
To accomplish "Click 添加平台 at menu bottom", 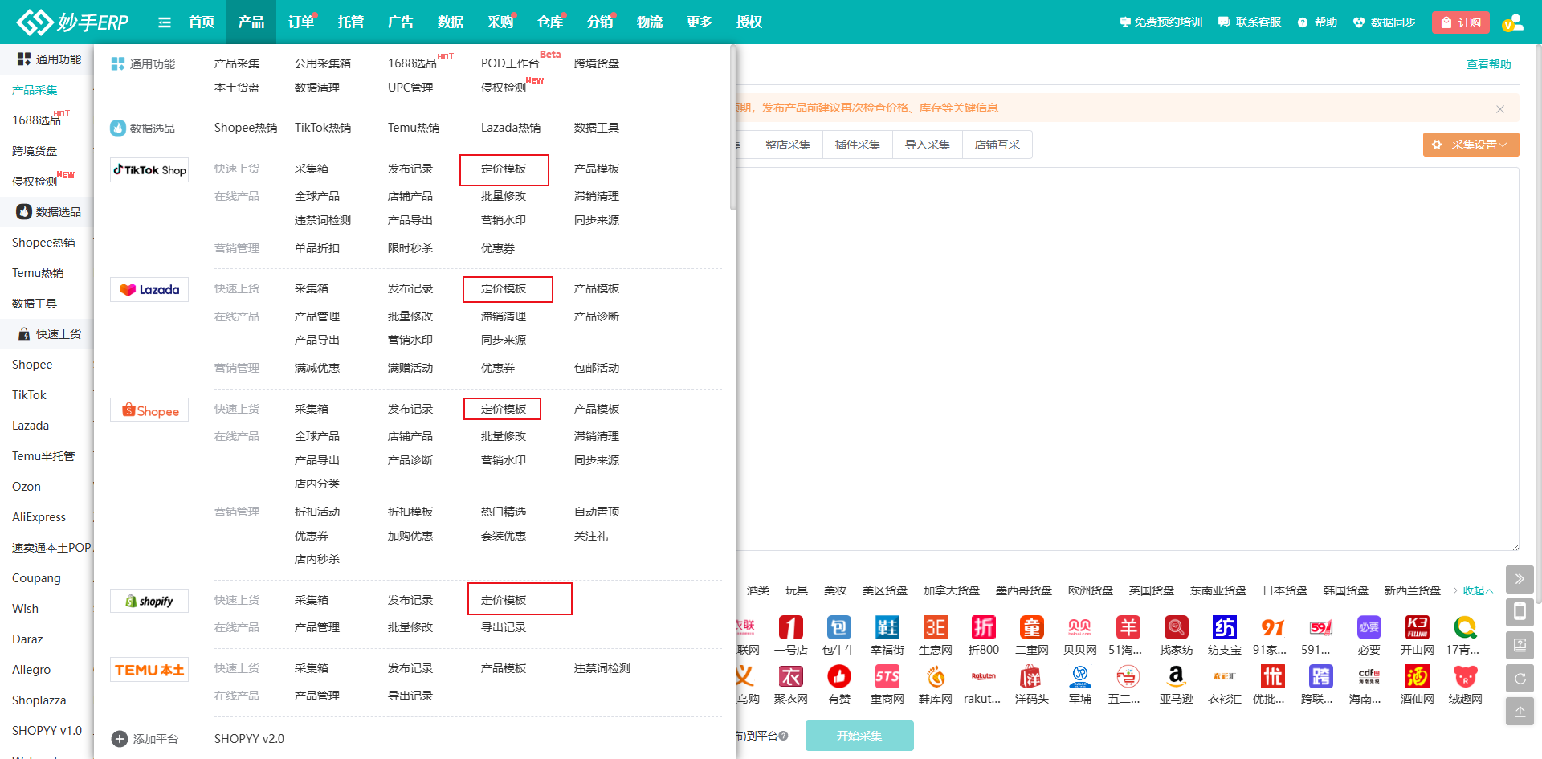I will [x=145, y=739].
